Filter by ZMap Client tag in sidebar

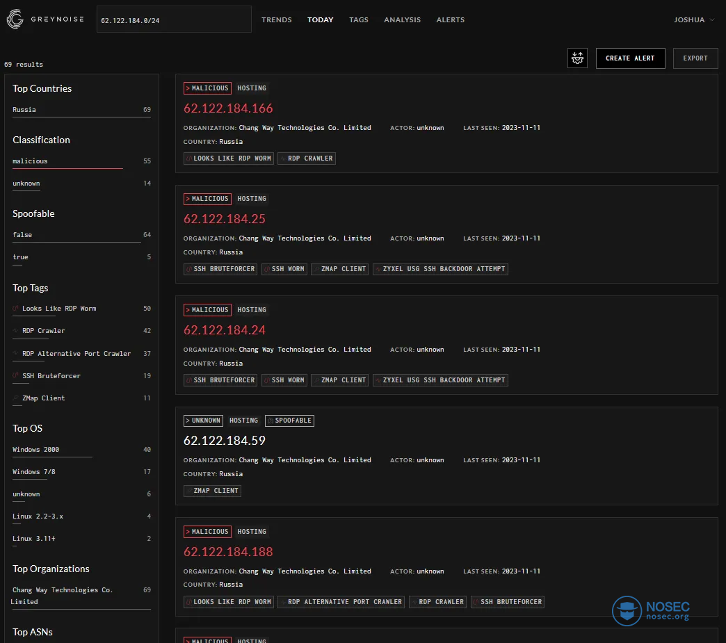tap(81, 398)
